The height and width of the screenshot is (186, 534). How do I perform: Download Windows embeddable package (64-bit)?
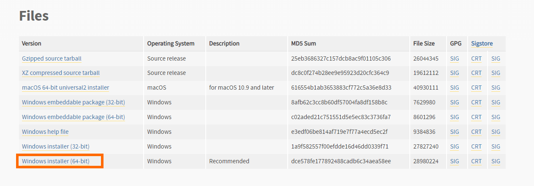tap(74, 117)
